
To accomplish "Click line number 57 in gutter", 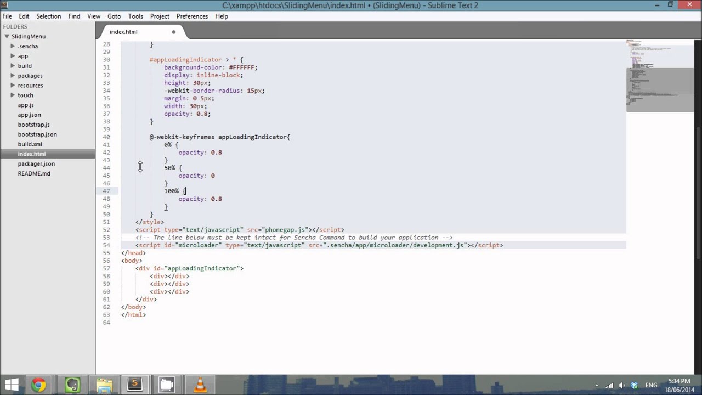I will 106,268.
